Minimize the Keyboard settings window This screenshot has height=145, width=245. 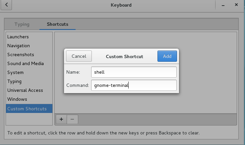(x=222, y=5)
